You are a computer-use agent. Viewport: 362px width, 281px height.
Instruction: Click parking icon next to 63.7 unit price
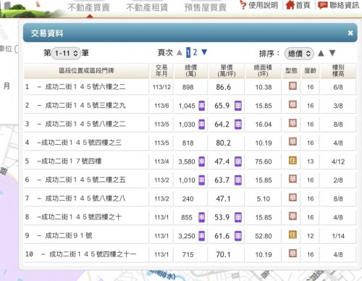238,180
